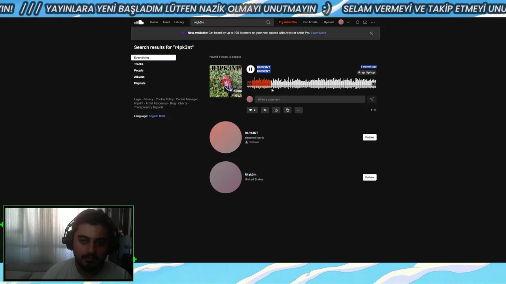
Task: Open the header three-dots menu
Action: (x=373, y=22)
